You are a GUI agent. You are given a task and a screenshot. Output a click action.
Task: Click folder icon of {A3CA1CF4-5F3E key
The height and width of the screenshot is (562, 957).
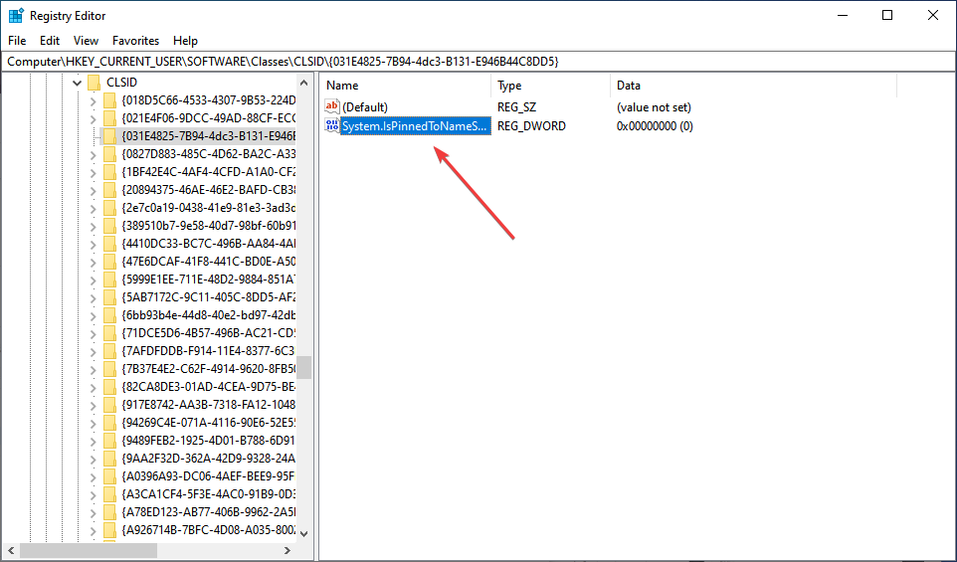click(109, 493)
